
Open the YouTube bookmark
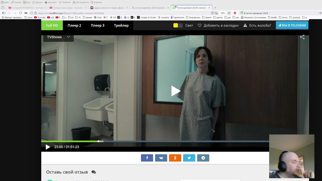point(40,18)
